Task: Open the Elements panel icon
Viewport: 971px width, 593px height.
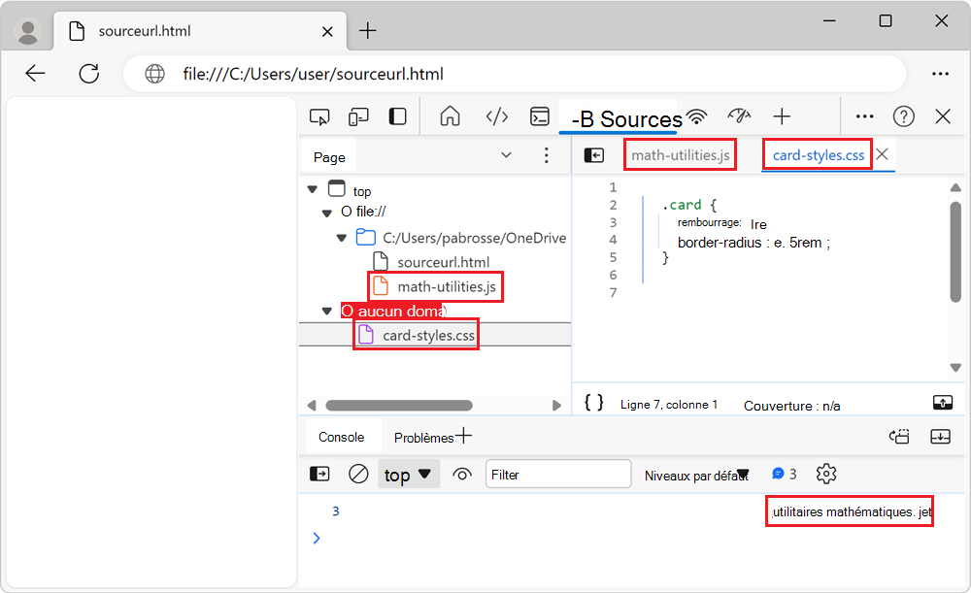Action: 497,115
